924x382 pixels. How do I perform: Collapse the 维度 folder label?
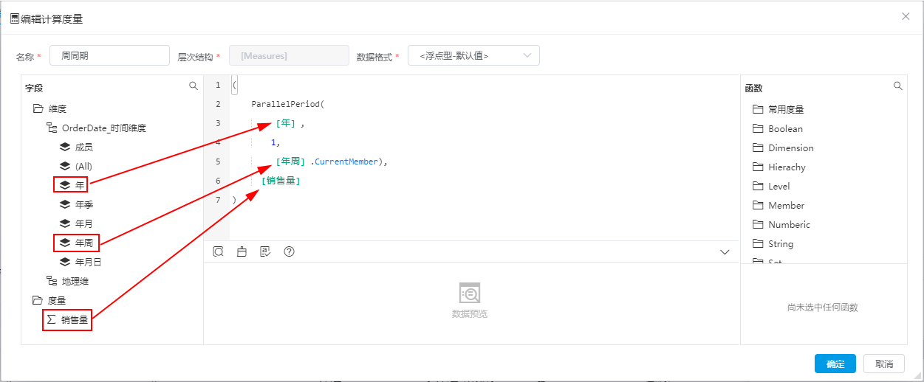click(58, 108)
